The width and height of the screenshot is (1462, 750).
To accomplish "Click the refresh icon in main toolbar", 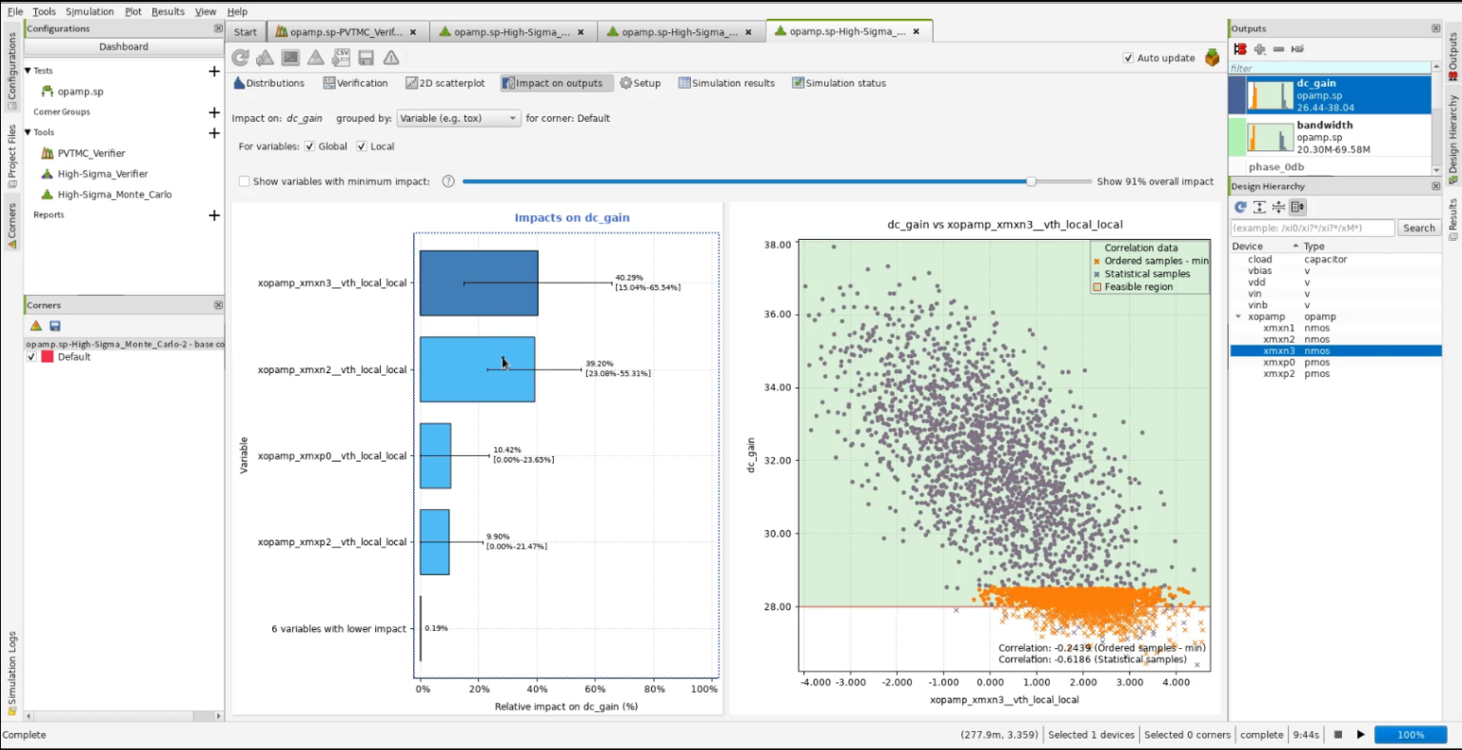I will [x=241, y=58].
